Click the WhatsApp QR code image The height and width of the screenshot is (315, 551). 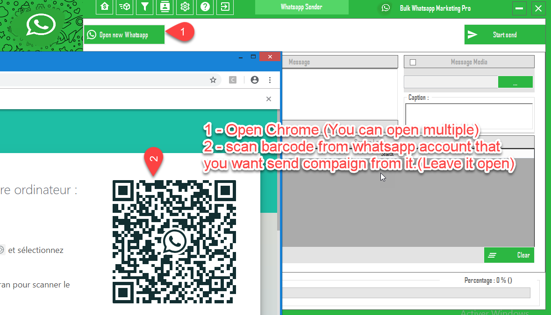[x=174, y=242]
